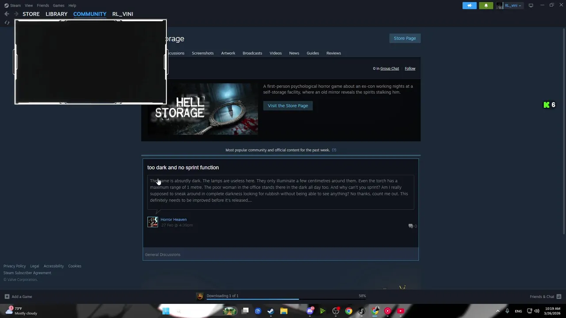Open Downloading 1 of 1 status
The width and height of the screenshot is (566, 318).
(222, 296)
